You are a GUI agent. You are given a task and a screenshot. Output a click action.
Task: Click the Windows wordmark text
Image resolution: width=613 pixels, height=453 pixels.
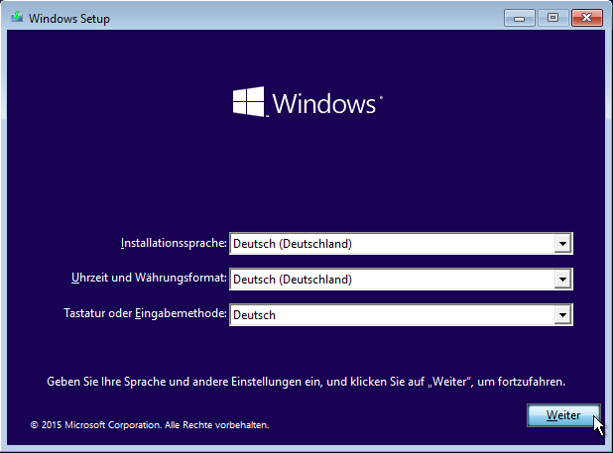(324, 104)
